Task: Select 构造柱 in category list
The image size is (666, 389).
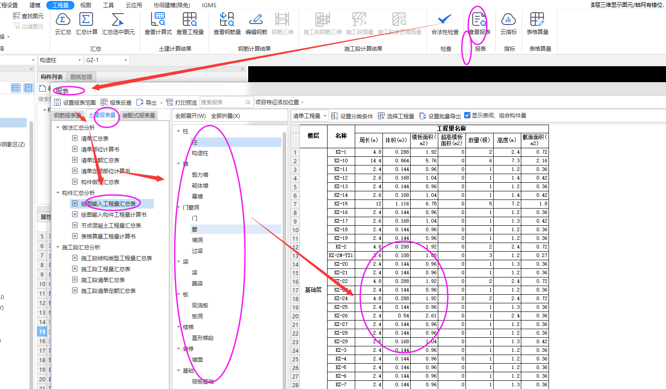Action: pos(200,153)
